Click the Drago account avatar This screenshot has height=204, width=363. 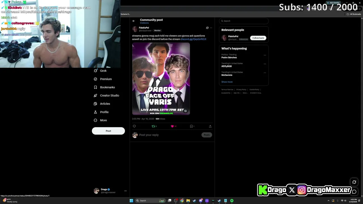click(x=96, y=191)
